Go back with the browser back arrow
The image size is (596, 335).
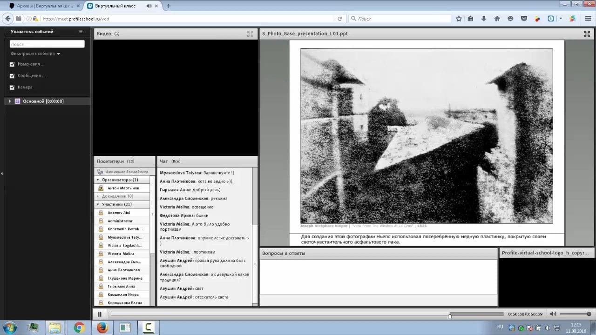click(7, 19)
